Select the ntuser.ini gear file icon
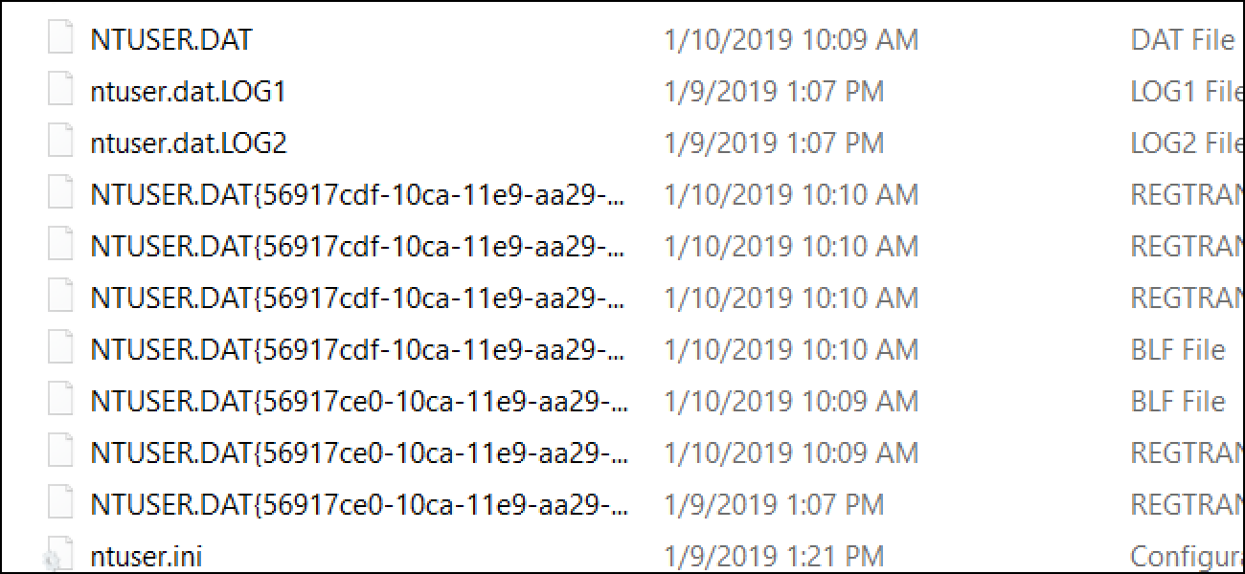The image size is (1245, 574). 58,556
